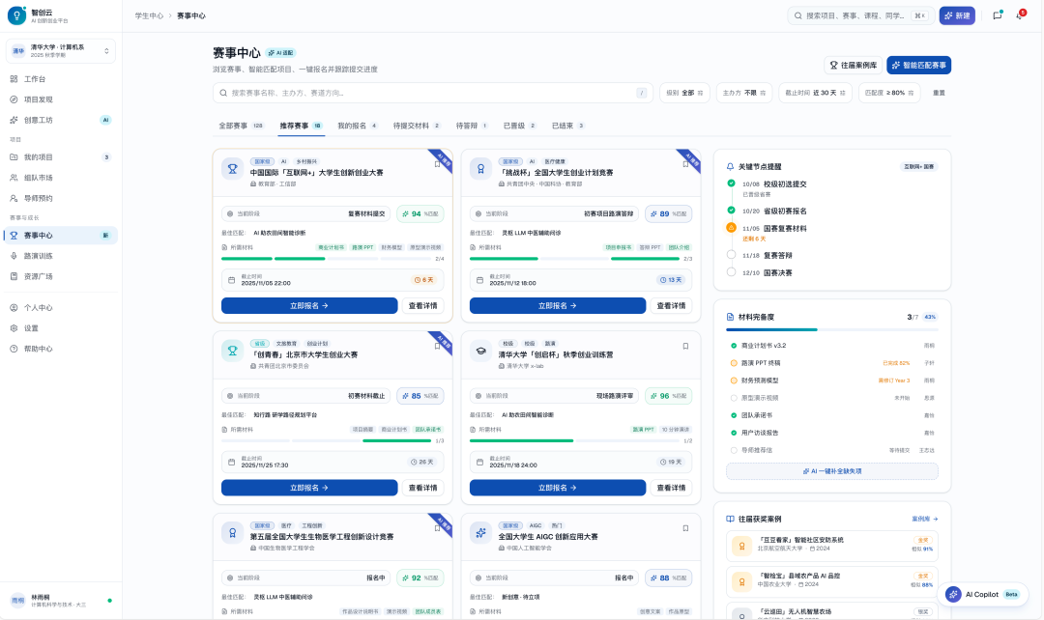The height and width of the screenshot is (620, 1044).
Task: Click the 学生中心 breadcrumb
Action: coord(149,16)
